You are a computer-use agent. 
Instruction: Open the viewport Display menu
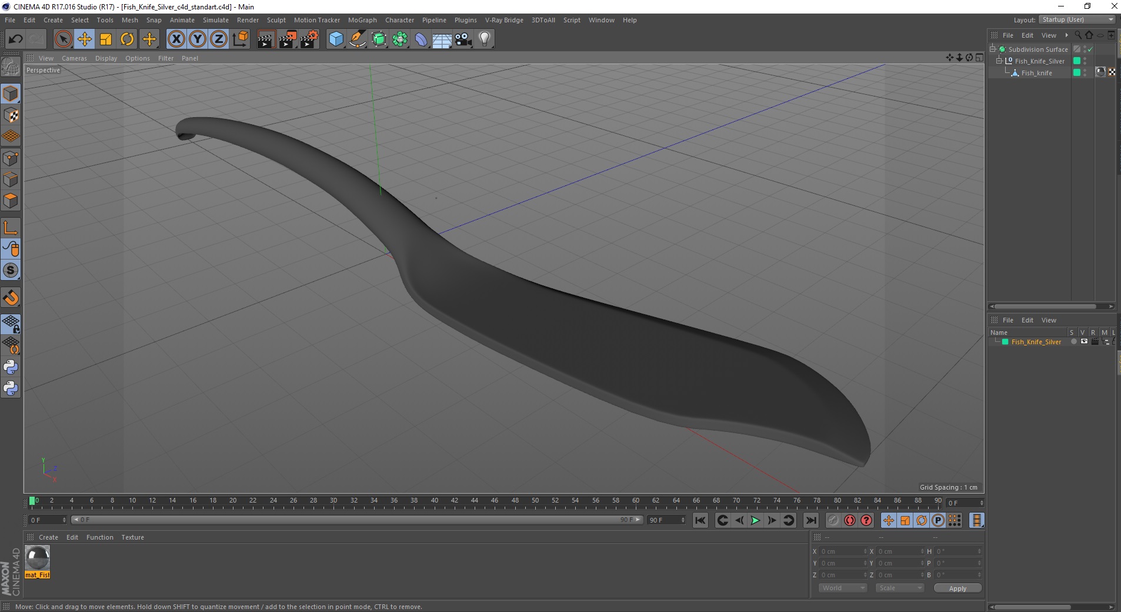point(106,58)
